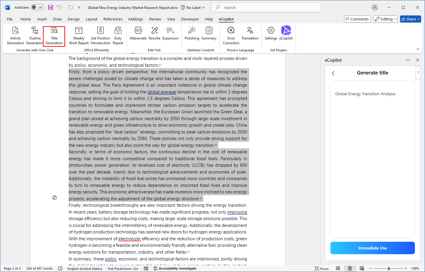The image size is (425, 272).
Task: Open the Editing mode dropdown
Action: (x=385, y=19)
